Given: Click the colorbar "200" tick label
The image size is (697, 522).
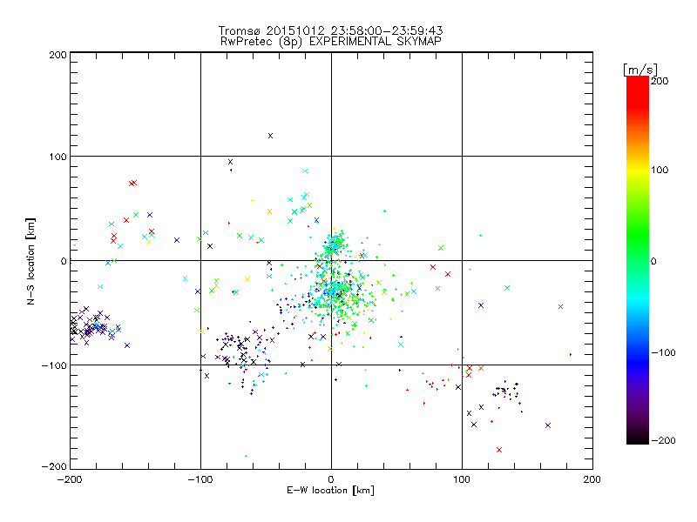Looking at the screenshot, I should point(660,81).
